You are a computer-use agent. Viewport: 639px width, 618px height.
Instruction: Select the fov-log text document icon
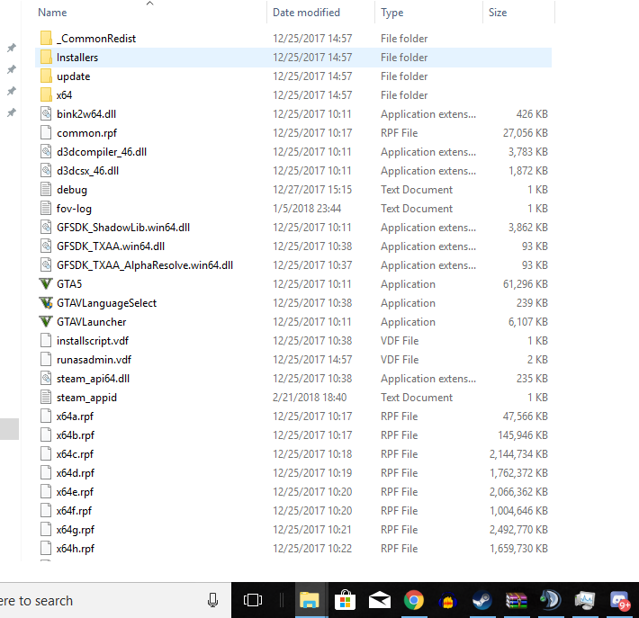(x=46, y=208)
